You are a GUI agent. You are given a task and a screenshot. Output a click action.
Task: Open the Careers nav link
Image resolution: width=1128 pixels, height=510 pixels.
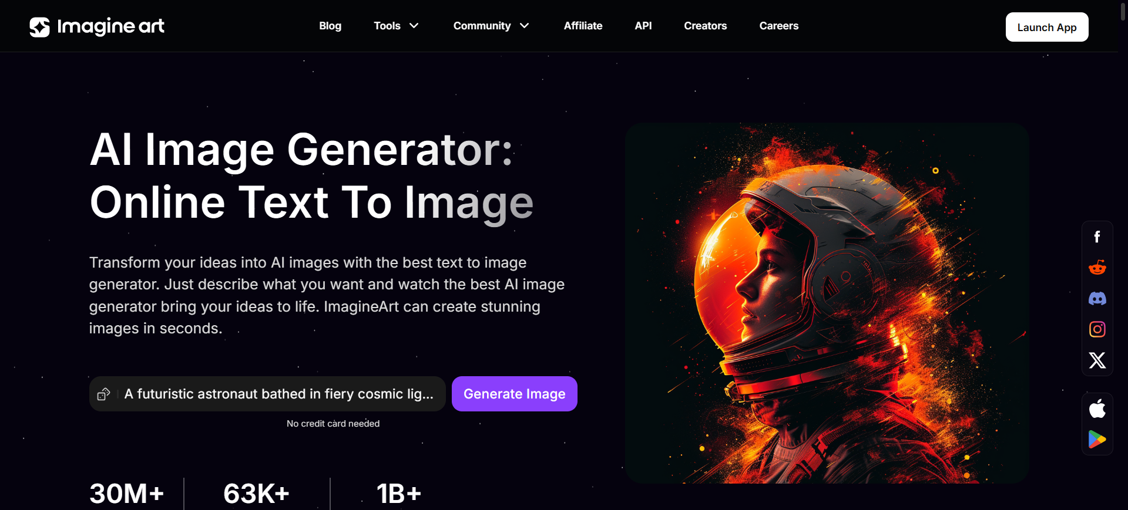778,26
